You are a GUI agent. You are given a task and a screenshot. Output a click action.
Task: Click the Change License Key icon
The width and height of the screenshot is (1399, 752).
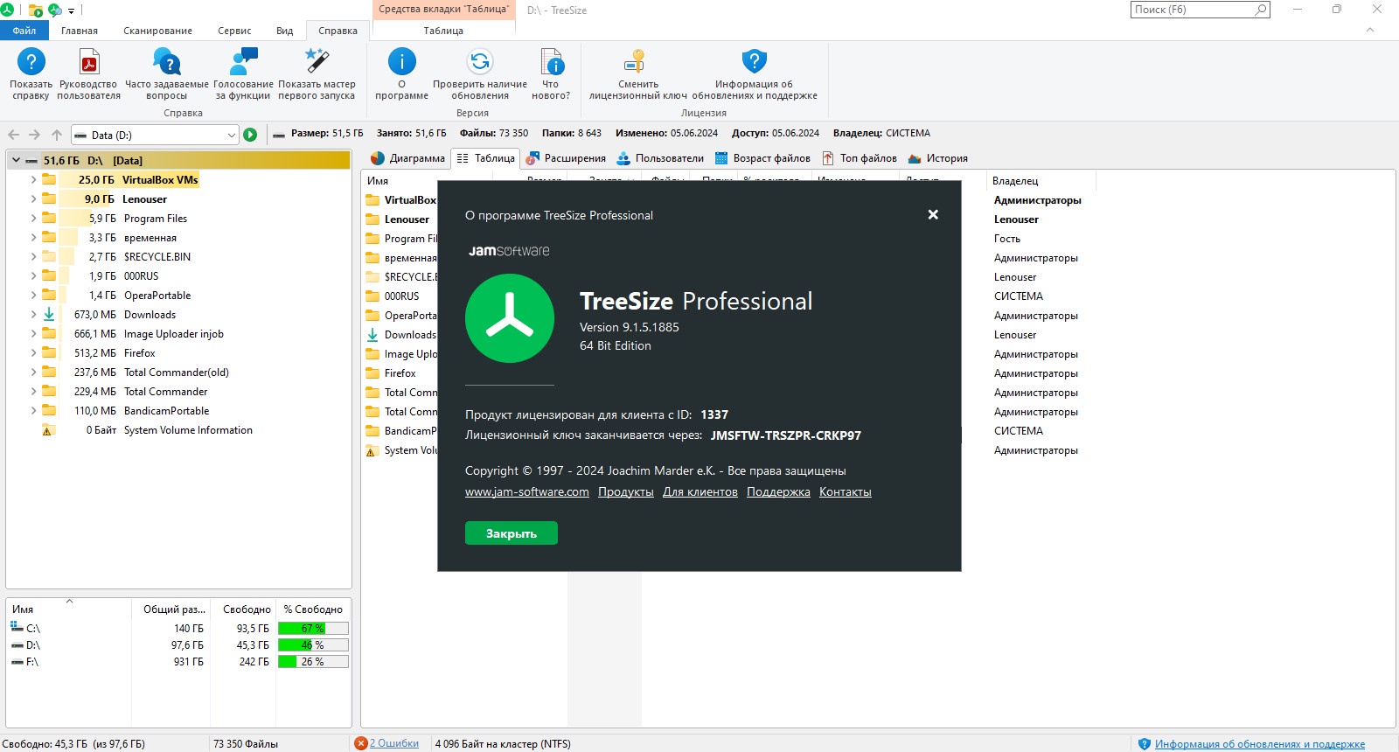coord(635,62)
